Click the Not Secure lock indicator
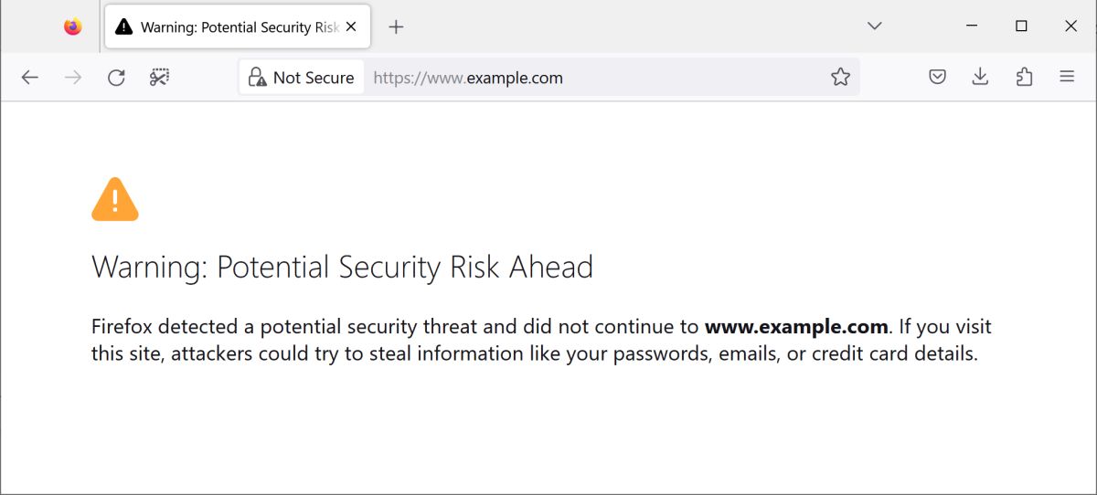This screenshot has width=1097, height=495. coord(302,78)
